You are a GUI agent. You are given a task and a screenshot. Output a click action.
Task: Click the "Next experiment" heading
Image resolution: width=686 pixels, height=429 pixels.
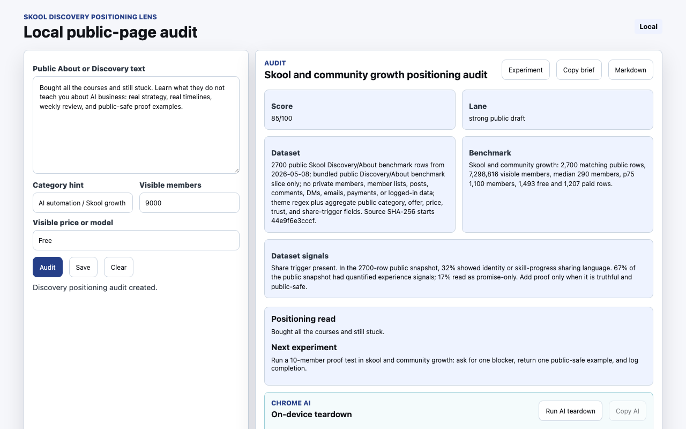(x=304, y=347)
